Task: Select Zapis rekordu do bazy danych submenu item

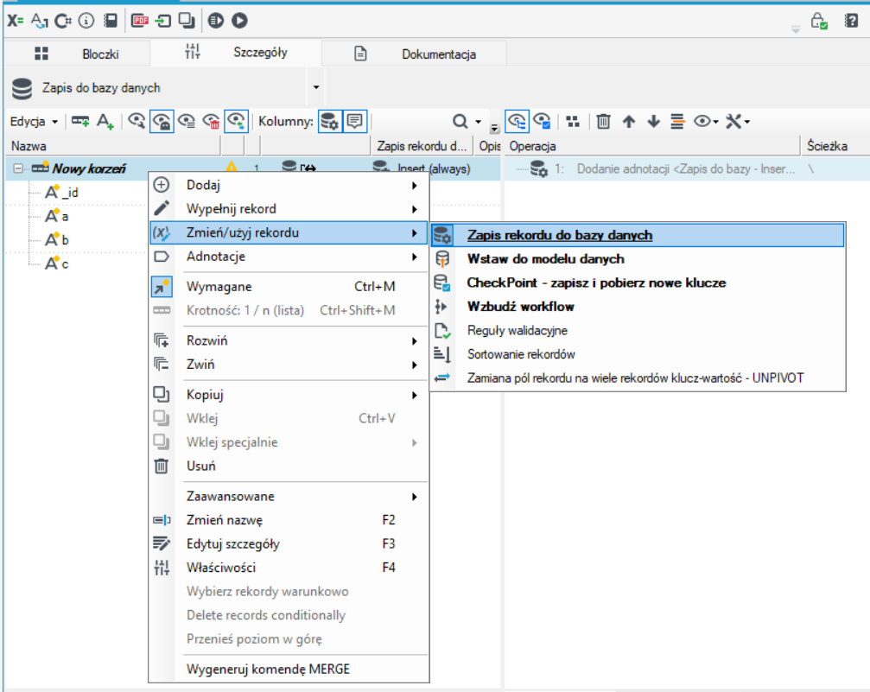Action: (638, 235)
